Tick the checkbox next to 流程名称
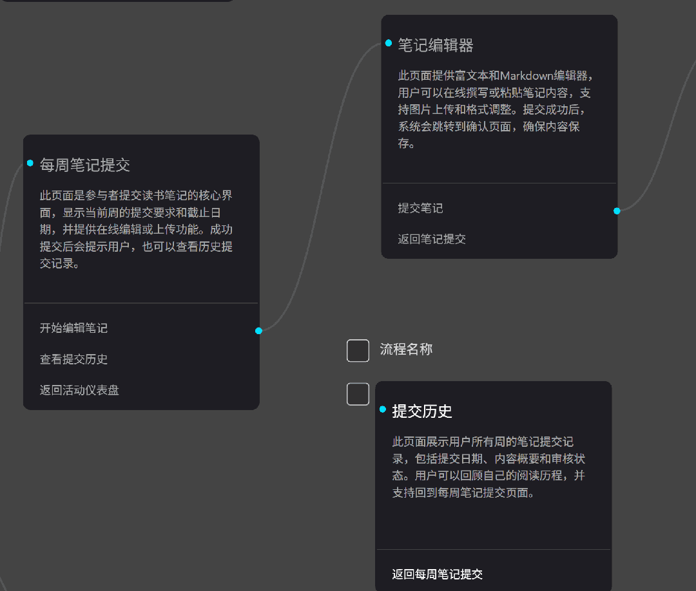Screen dimensions: 696x591 coord(358,351)
